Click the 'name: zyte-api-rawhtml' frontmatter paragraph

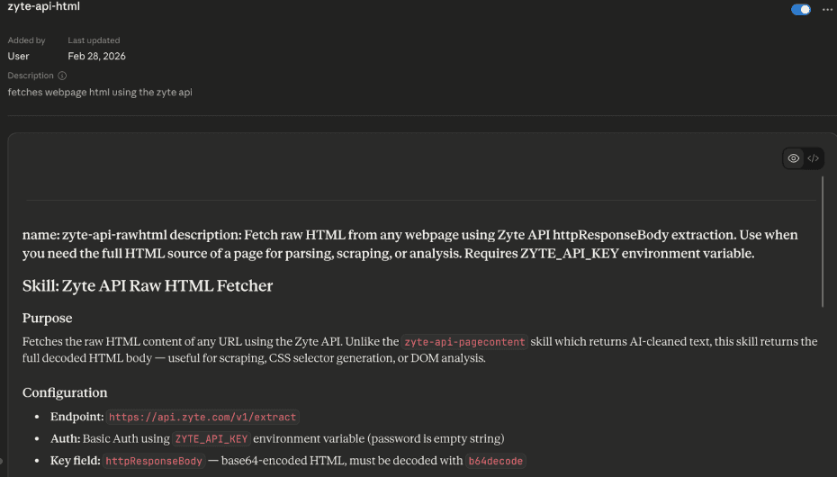[409, 244]
